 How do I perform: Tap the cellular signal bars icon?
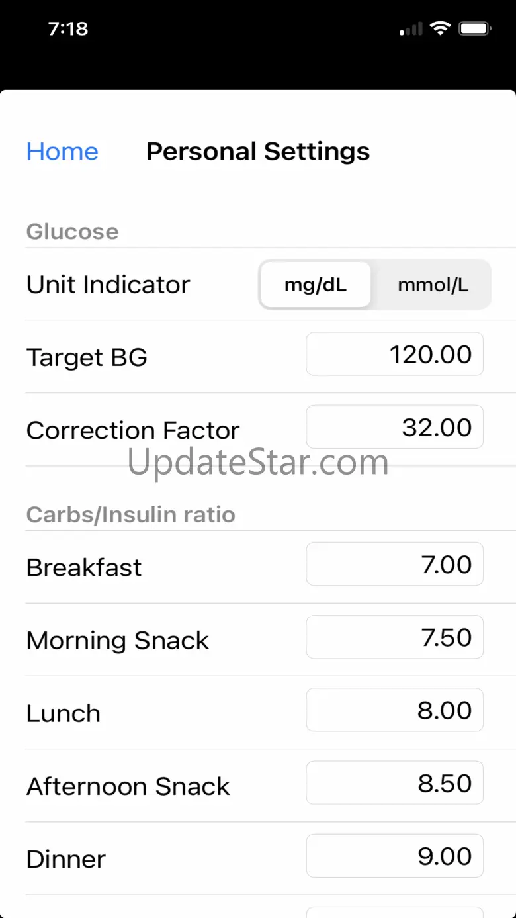coord(411,29)
